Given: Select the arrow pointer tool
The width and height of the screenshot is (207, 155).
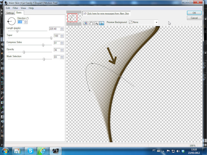Looking at the screenshot, I should 102,23.
